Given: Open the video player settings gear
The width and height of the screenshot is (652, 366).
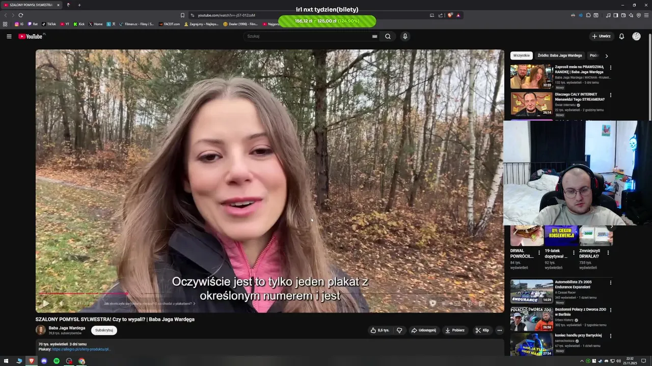Looking at the screenshot, I should (x=470, y=303).
